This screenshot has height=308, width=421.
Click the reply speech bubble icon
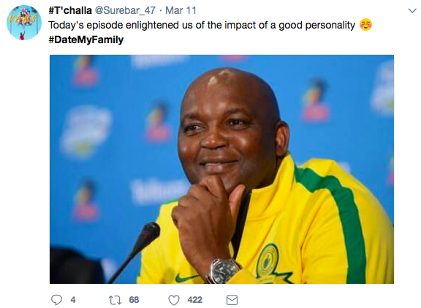56,300
